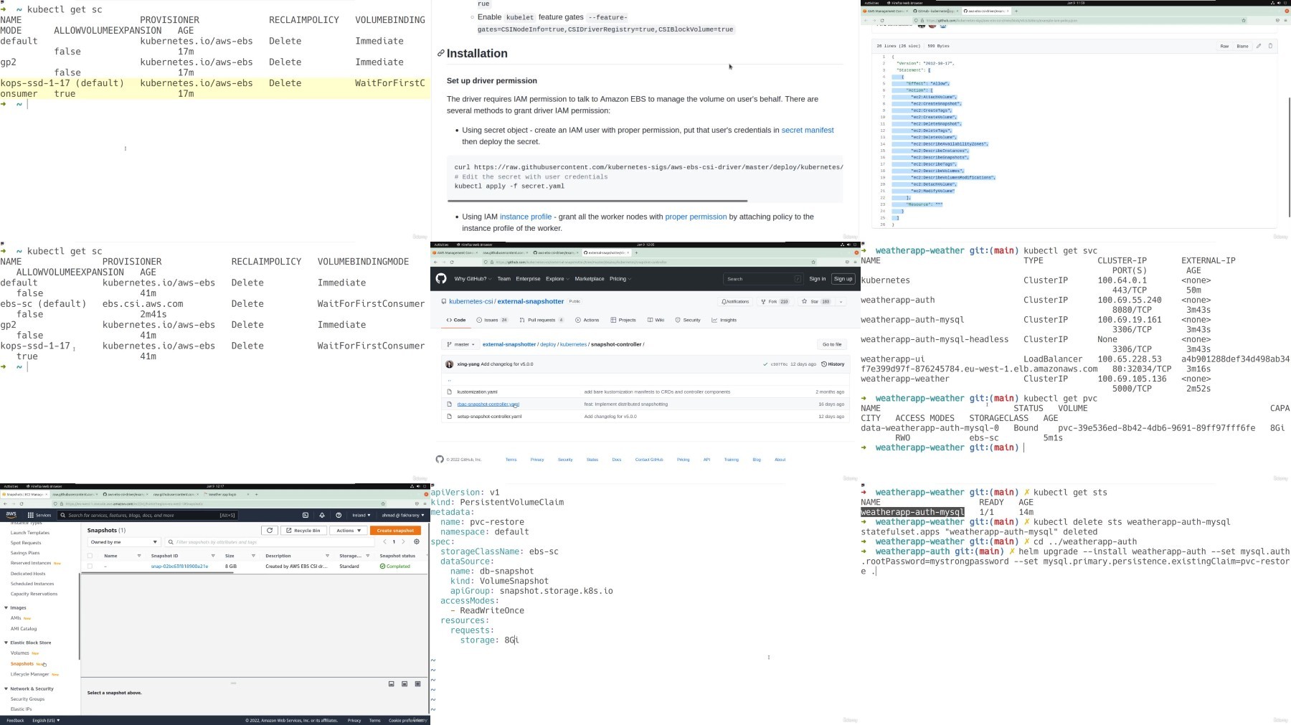The height and width of the screenshot is (725, 1291).
Task: Refresh the Snapshots list
Action: (270, 531)
